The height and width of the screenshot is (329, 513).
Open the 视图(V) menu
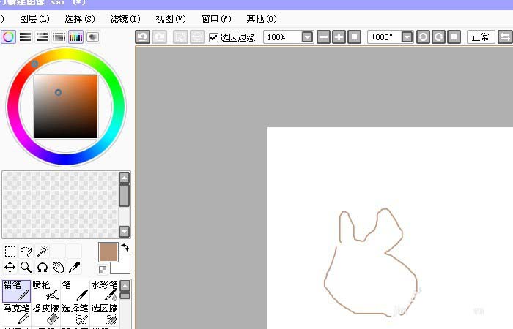coord(171,19)
